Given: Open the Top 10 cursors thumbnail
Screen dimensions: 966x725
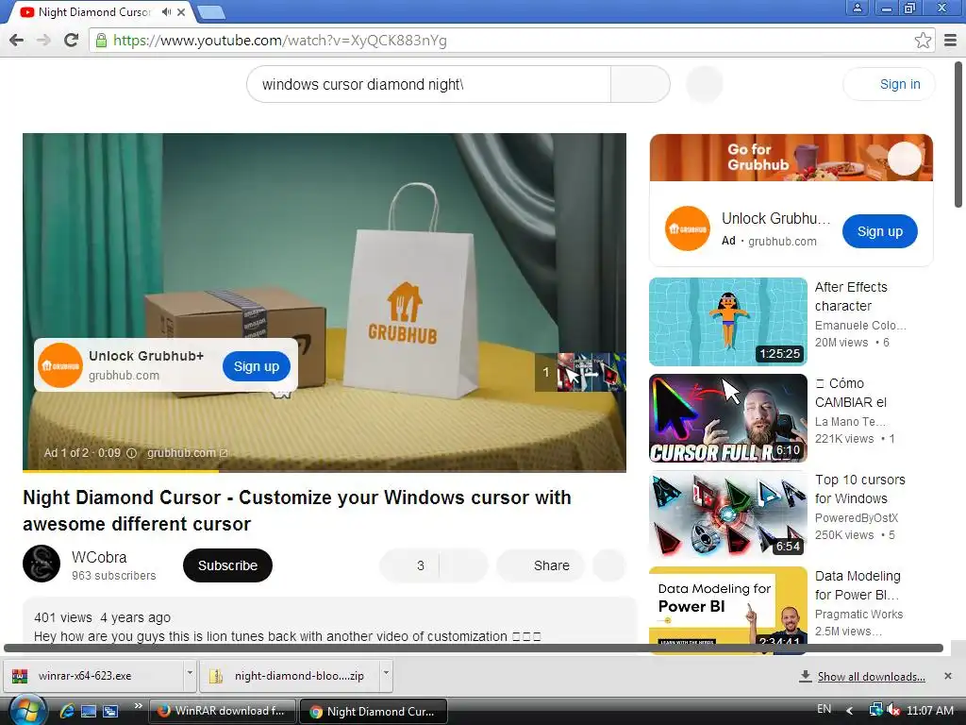Looking at the screenshot, I should (727, 514).
